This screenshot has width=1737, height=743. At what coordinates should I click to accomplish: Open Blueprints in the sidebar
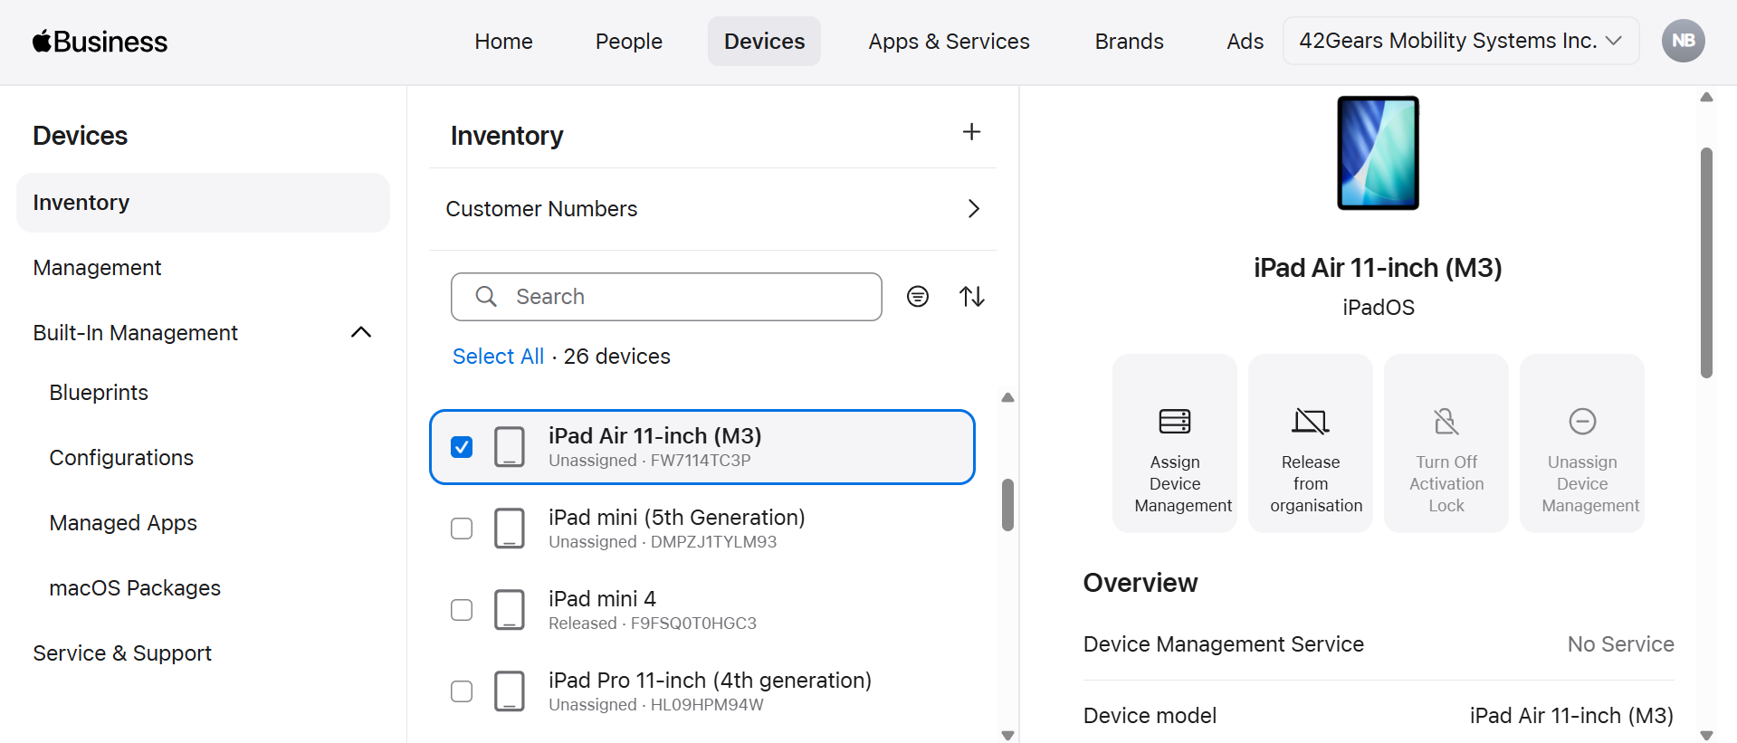click(99, 393)
